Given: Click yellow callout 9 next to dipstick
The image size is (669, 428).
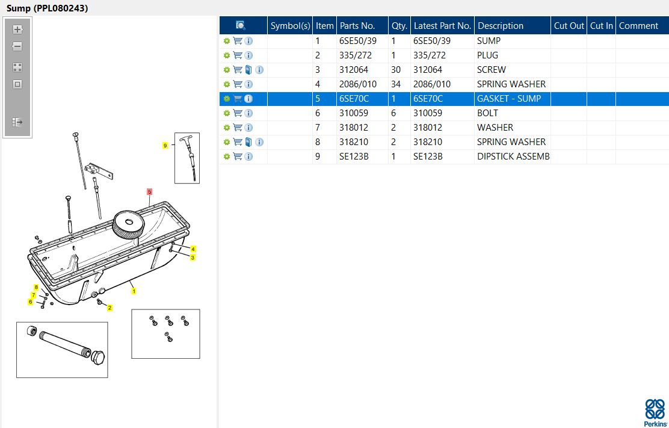Looking at the screenshot, I should [165, 146].
